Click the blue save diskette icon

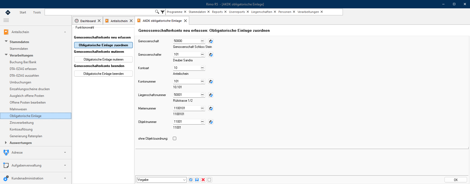click(x=197, y=180)
